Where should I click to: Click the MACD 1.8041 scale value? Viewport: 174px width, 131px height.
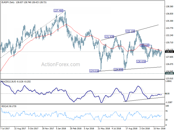(x=169, y=81)
